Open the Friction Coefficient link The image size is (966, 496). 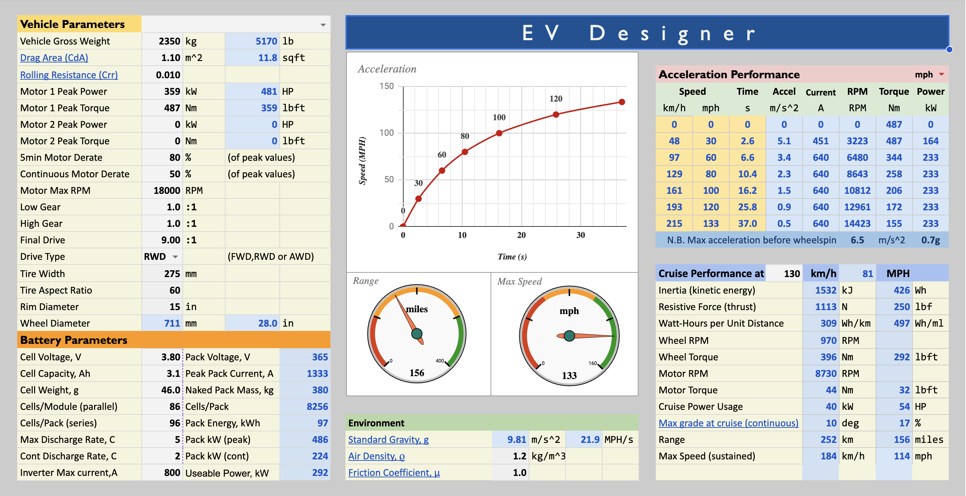coord(394,472)
